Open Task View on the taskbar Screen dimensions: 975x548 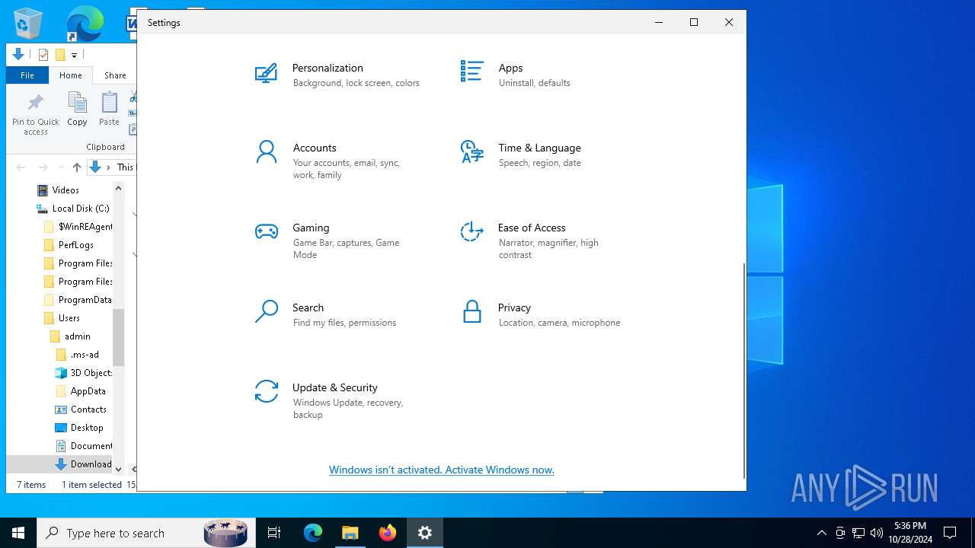tap(274, 533)
